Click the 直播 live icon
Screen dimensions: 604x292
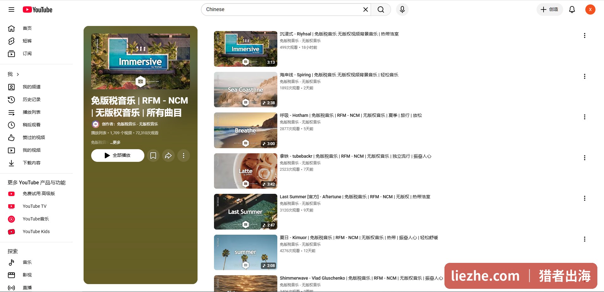coord(11,288)
